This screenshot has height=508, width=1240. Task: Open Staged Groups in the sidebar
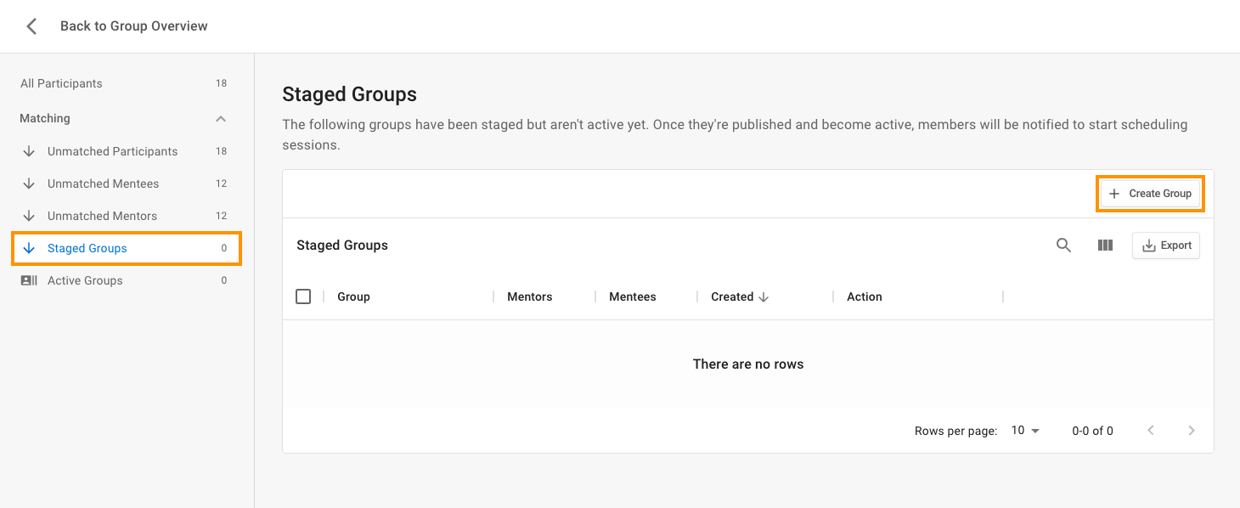tap(127, 248)
